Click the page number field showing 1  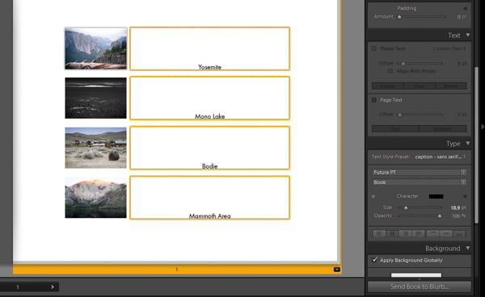(18, 287)
